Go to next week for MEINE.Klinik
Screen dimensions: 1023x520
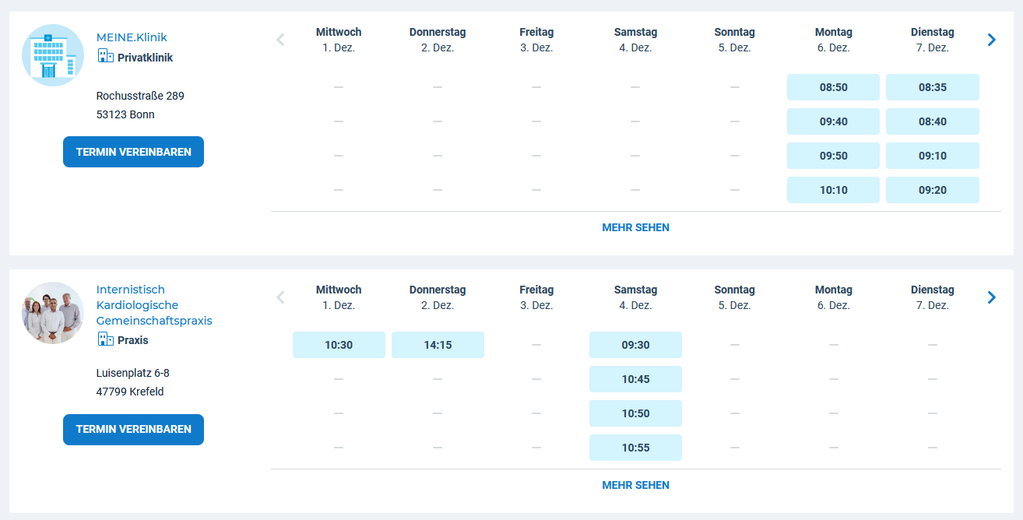tap(991, 40)
